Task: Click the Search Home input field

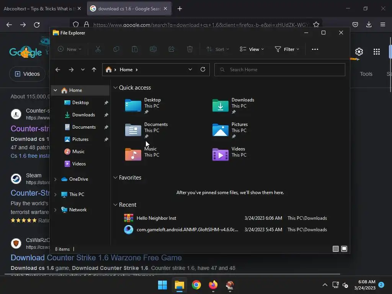Action: click(280, 70)
